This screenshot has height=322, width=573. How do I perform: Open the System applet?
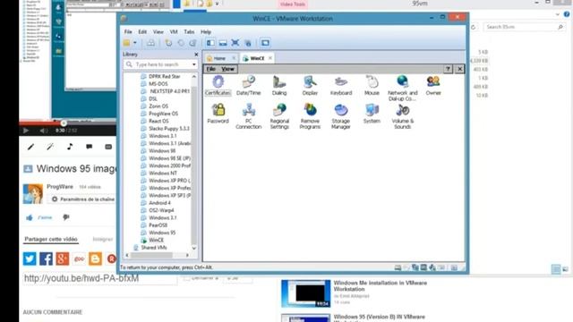372,114
